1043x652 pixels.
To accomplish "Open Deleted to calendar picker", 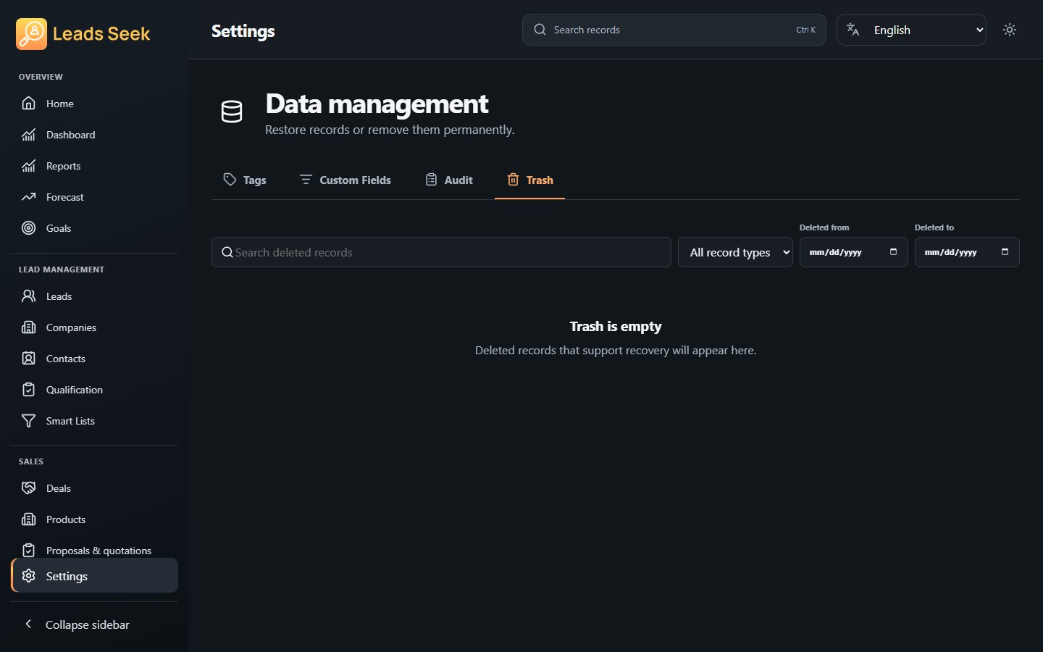I will [1005, 252].
